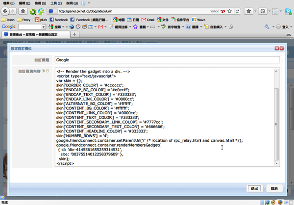This screenshot has width=294, height=205.
Task: Open the Wave bookmark
Action: pos(198,20)
